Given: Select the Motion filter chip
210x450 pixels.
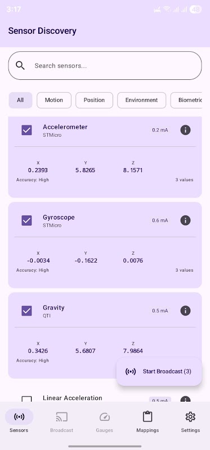Looking at the screenshot, I should [x=54, y=100].
